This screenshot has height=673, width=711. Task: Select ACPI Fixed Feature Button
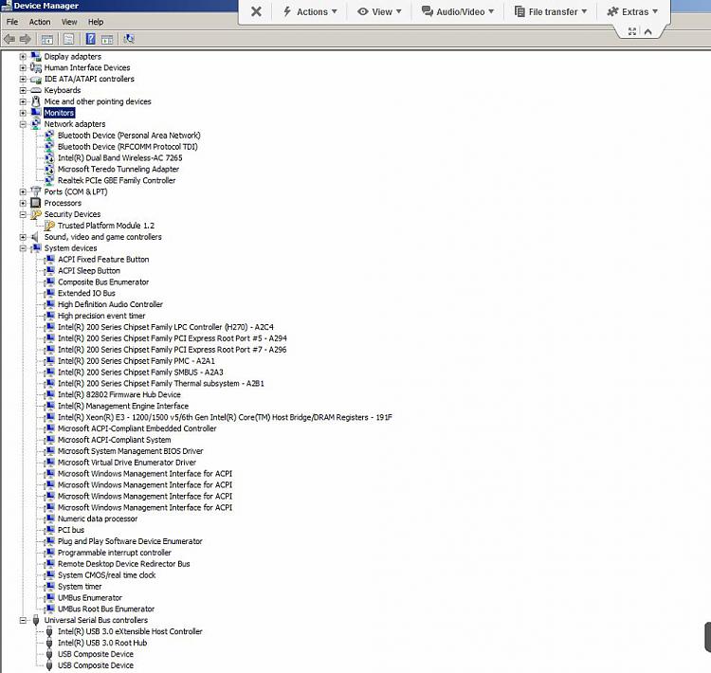point(103,260)
